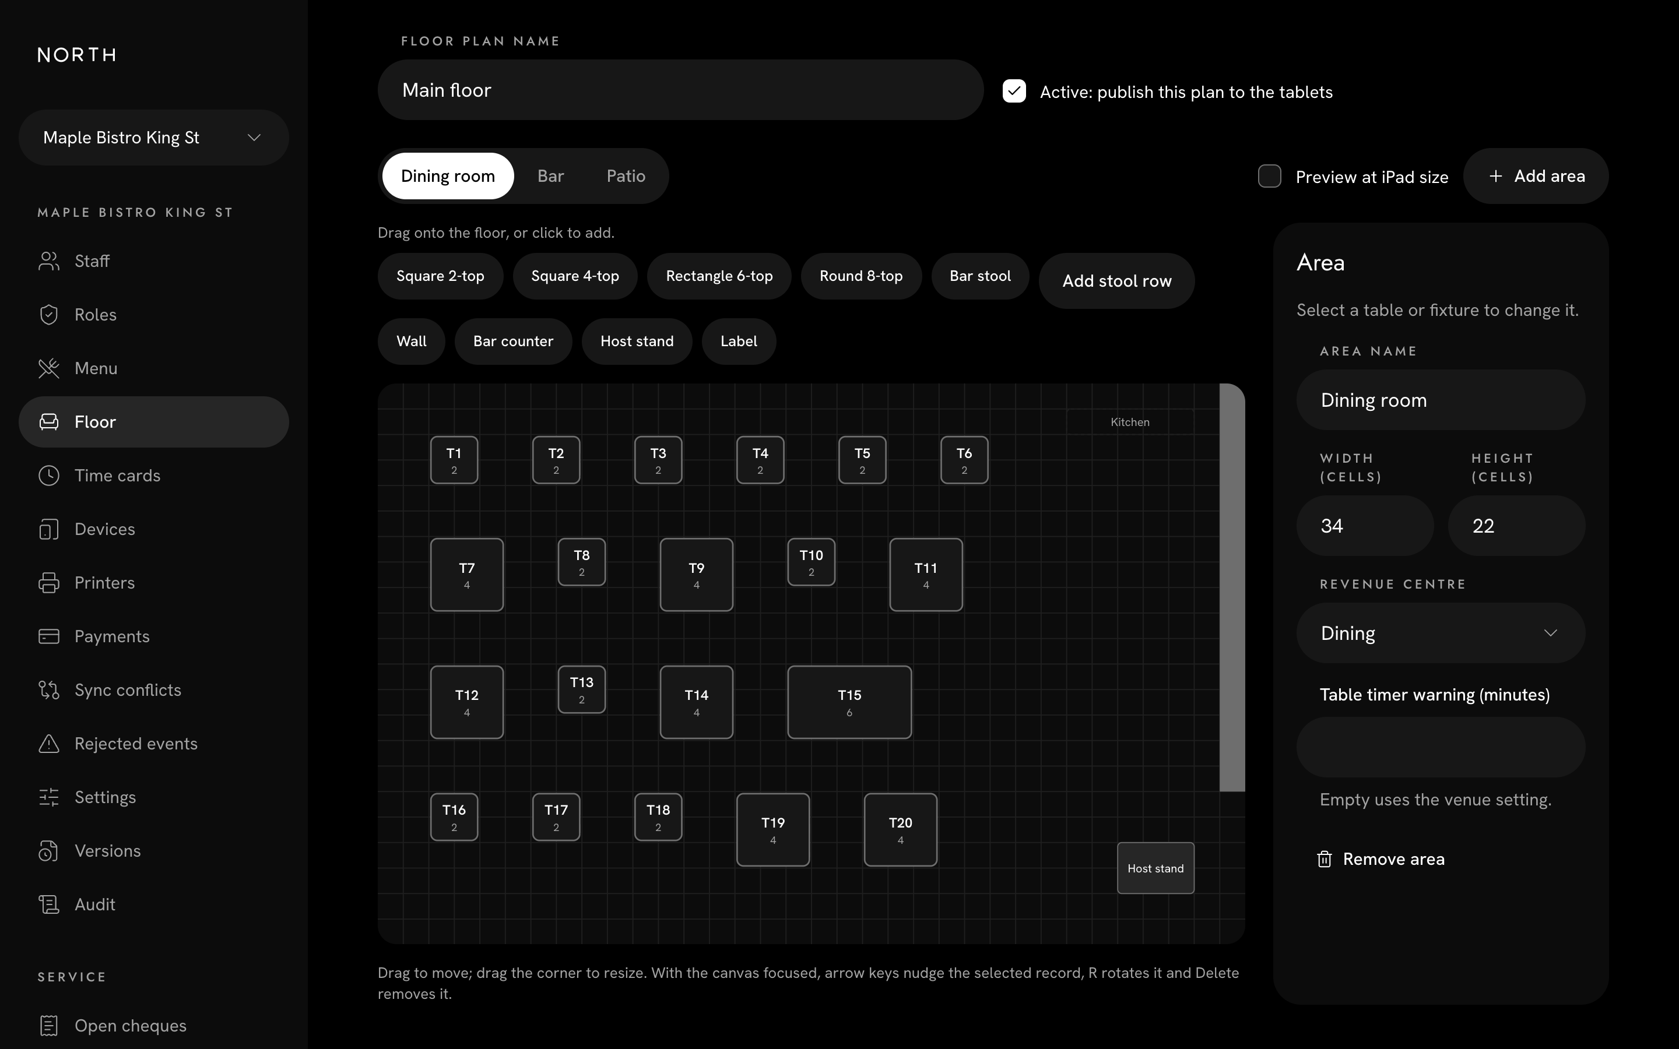Enable Preview at iPad size checkbox
Viewport: 1679px width, 1049px height.
[1269, 176]
